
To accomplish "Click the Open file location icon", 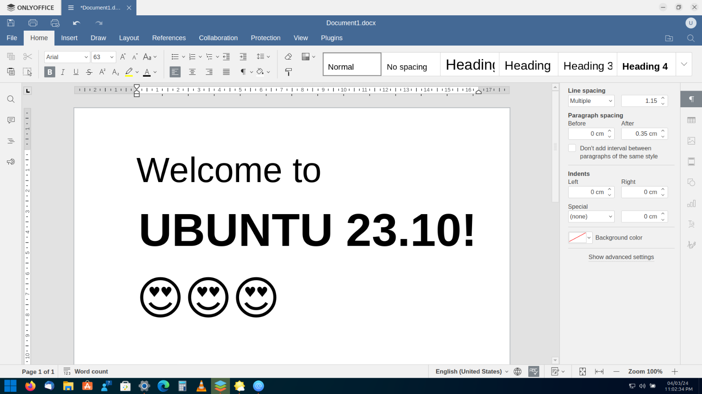I will (669, 38).
